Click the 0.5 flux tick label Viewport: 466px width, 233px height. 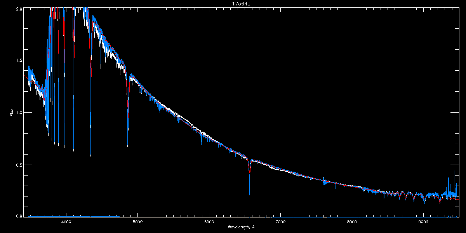point(19,165)
